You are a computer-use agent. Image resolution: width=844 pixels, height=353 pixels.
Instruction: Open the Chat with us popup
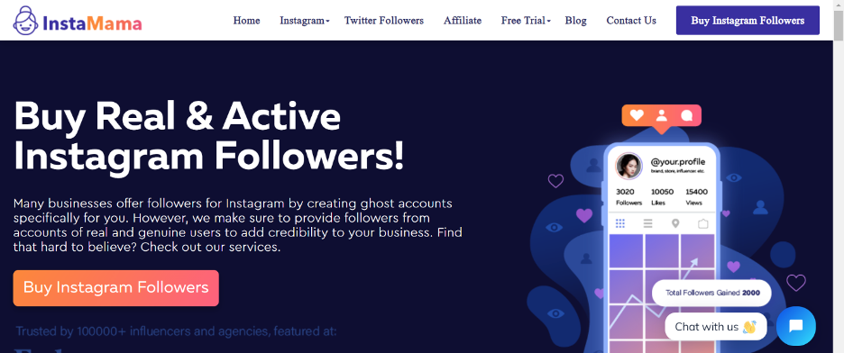point(715,327)
